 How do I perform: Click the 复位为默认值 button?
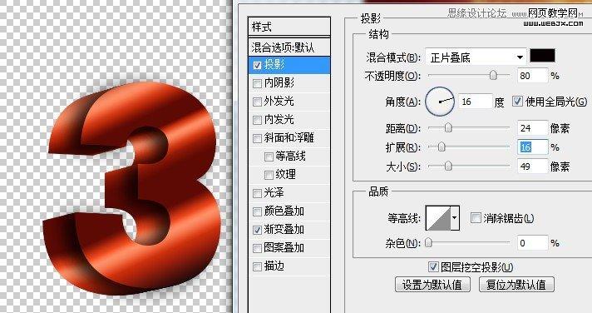pos(516,284)
